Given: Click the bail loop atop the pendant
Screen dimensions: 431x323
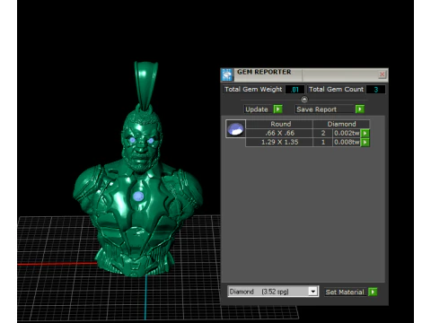Looking at the screenshot, I should [x=146, y=85].
